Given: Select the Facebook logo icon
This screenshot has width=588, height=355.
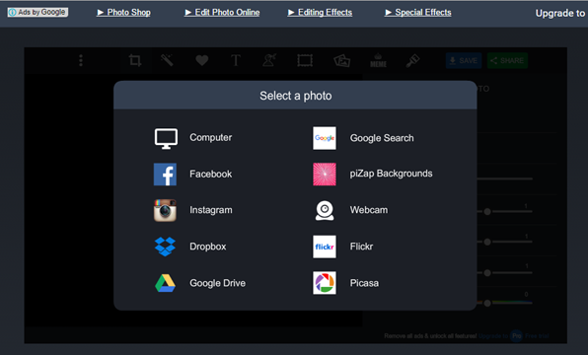Looking at the screenshot, I should pyautogui.click(x=165, y=175).
